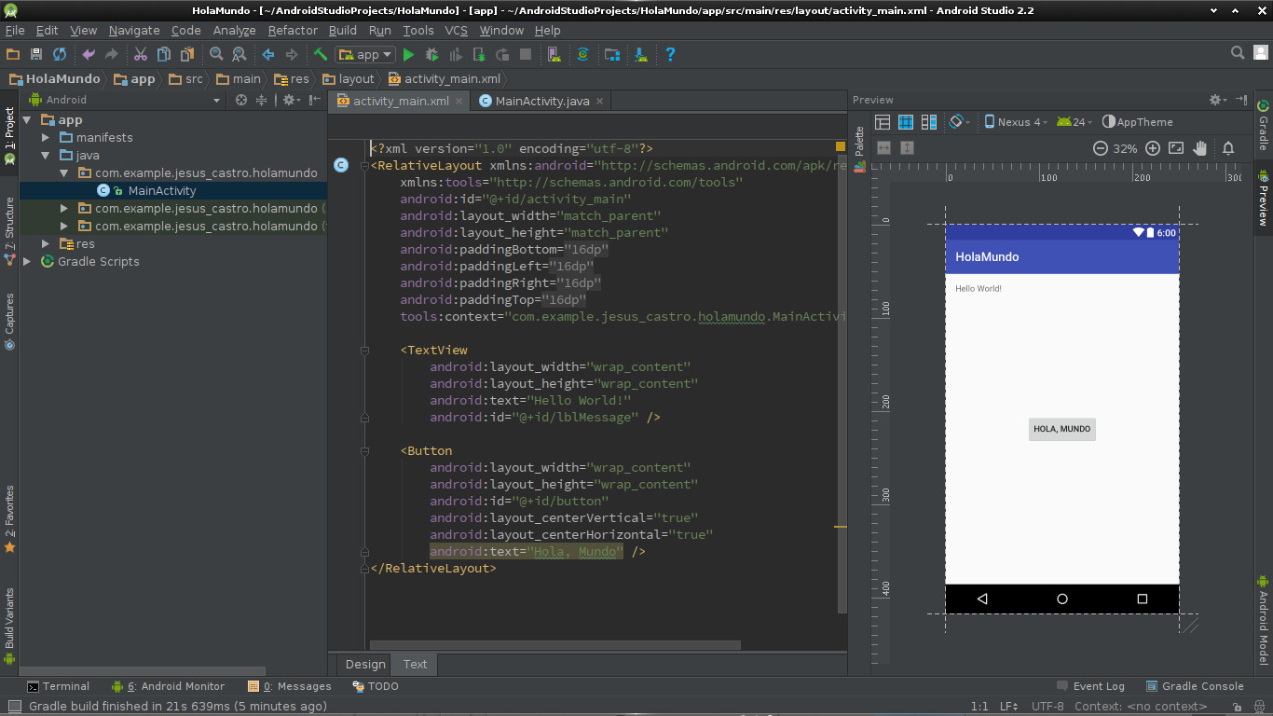
Task: Open the Nexus 4 device dropdown
Action: (1016, 122)
